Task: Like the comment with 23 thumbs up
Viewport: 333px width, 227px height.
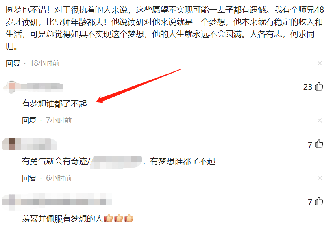Action: coord(319,86)
